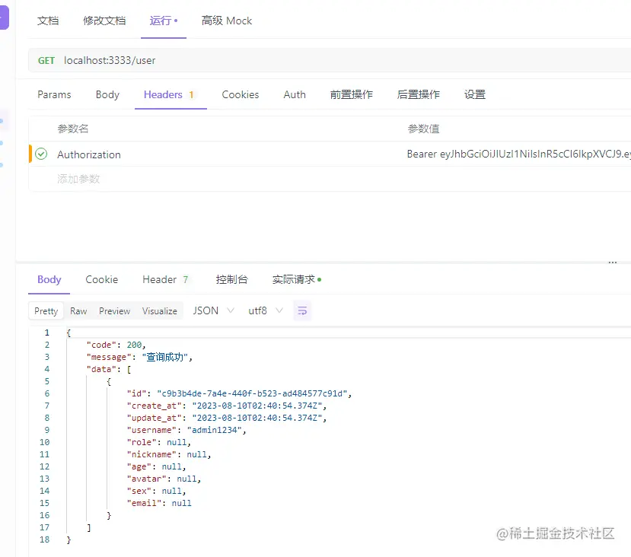
Task: Click the Authorization parameter name cell
Action: [89, 154]
